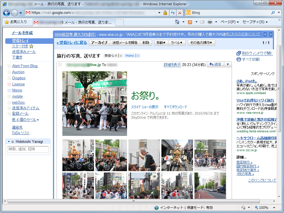Screen dimensions: 284x213
Task: Open the Print options dropdown arrow
Action: (216, 22)
